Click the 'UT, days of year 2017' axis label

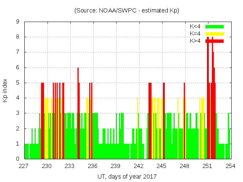127,176
